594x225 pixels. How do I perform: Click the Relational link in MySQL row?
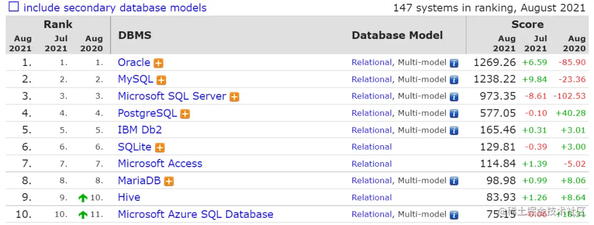(x=372, y=80)
